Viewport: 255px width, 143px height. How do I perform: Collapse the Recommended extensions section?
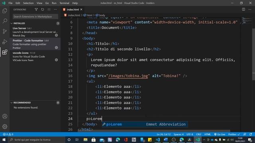point(12,102)
